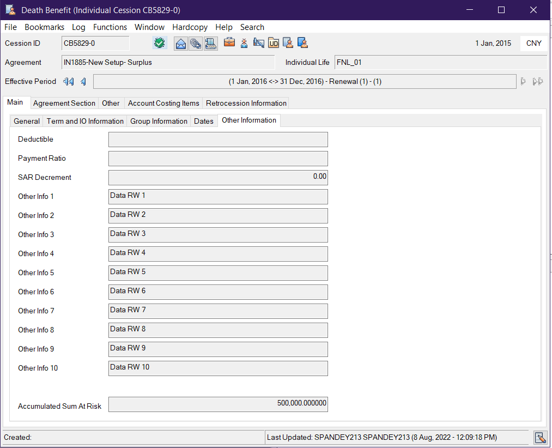Click the typewriter document icon
Viewport: 552px width, 448px height.
click(x=210, y=43)
